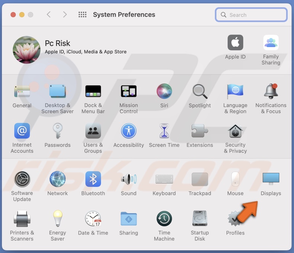Open the Displays preference pane
Viewport: 294px width, 253px height.
[271, 179]
